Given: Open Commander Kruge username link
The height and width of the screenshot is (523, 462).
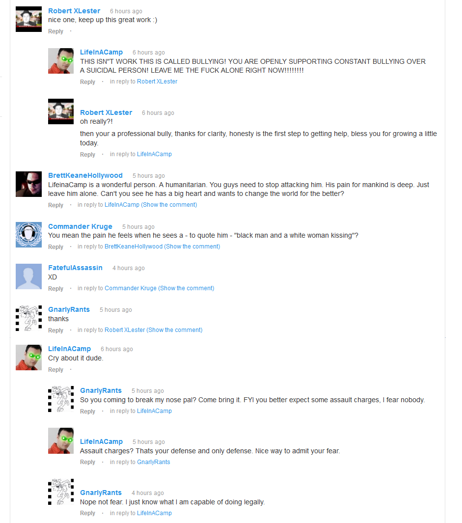Looking at the screenshot, I should click(80, 226).
